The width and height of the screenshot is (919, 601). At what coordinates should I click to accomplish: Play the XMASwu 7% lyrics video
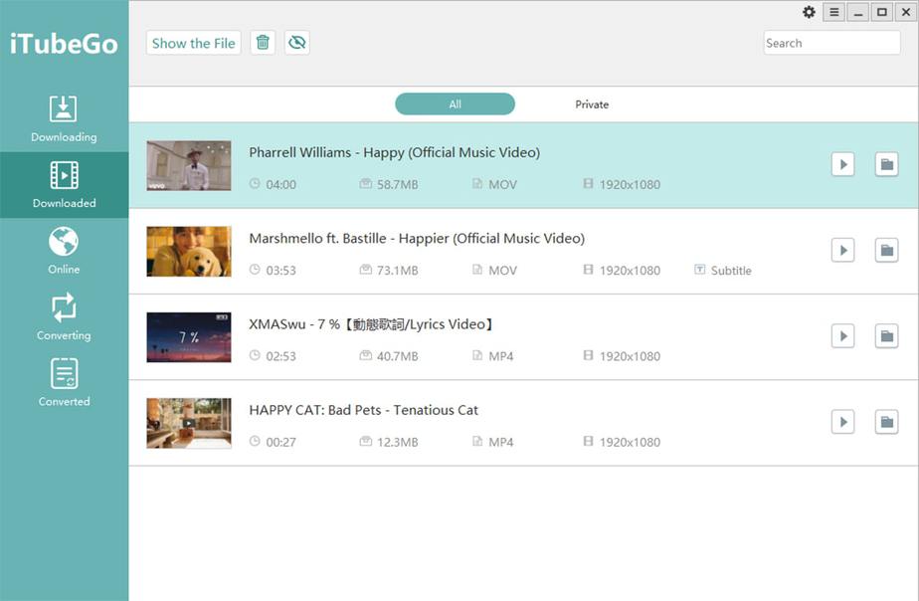[842, 336]
